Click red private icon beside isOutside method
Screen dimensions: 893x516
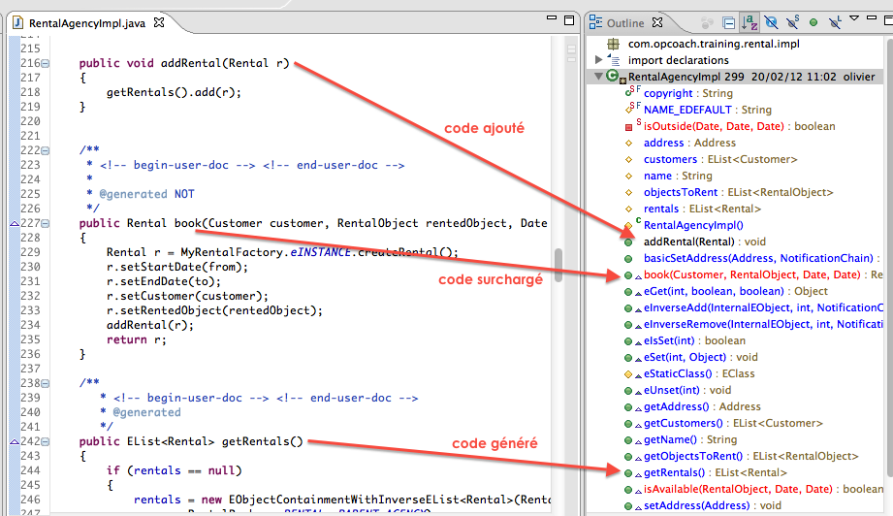click(628, 127)
